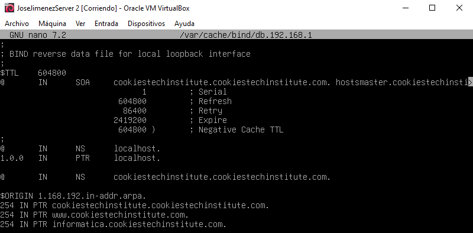Click the $ORIGIN 1.168.192.in-addr.arpa. line
The width and height of the screenshot is (473, 233).
[73, 196]
